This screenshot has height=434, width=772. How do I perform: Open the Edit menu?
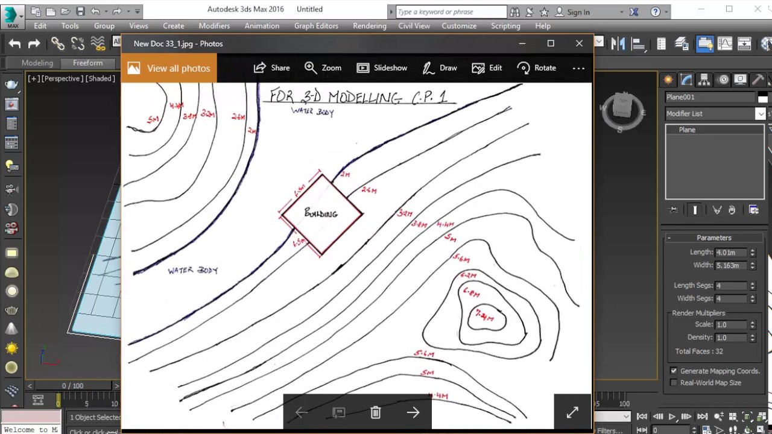(40, 26)
